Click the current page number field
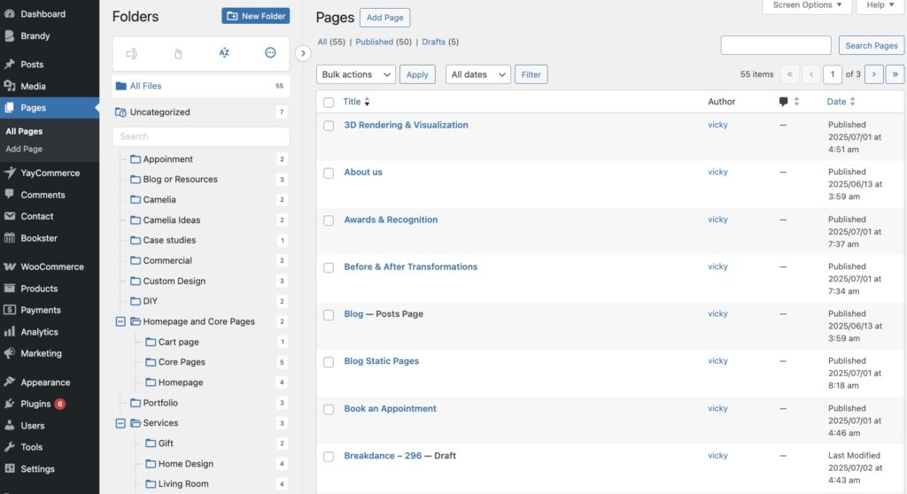 point(833,74)
